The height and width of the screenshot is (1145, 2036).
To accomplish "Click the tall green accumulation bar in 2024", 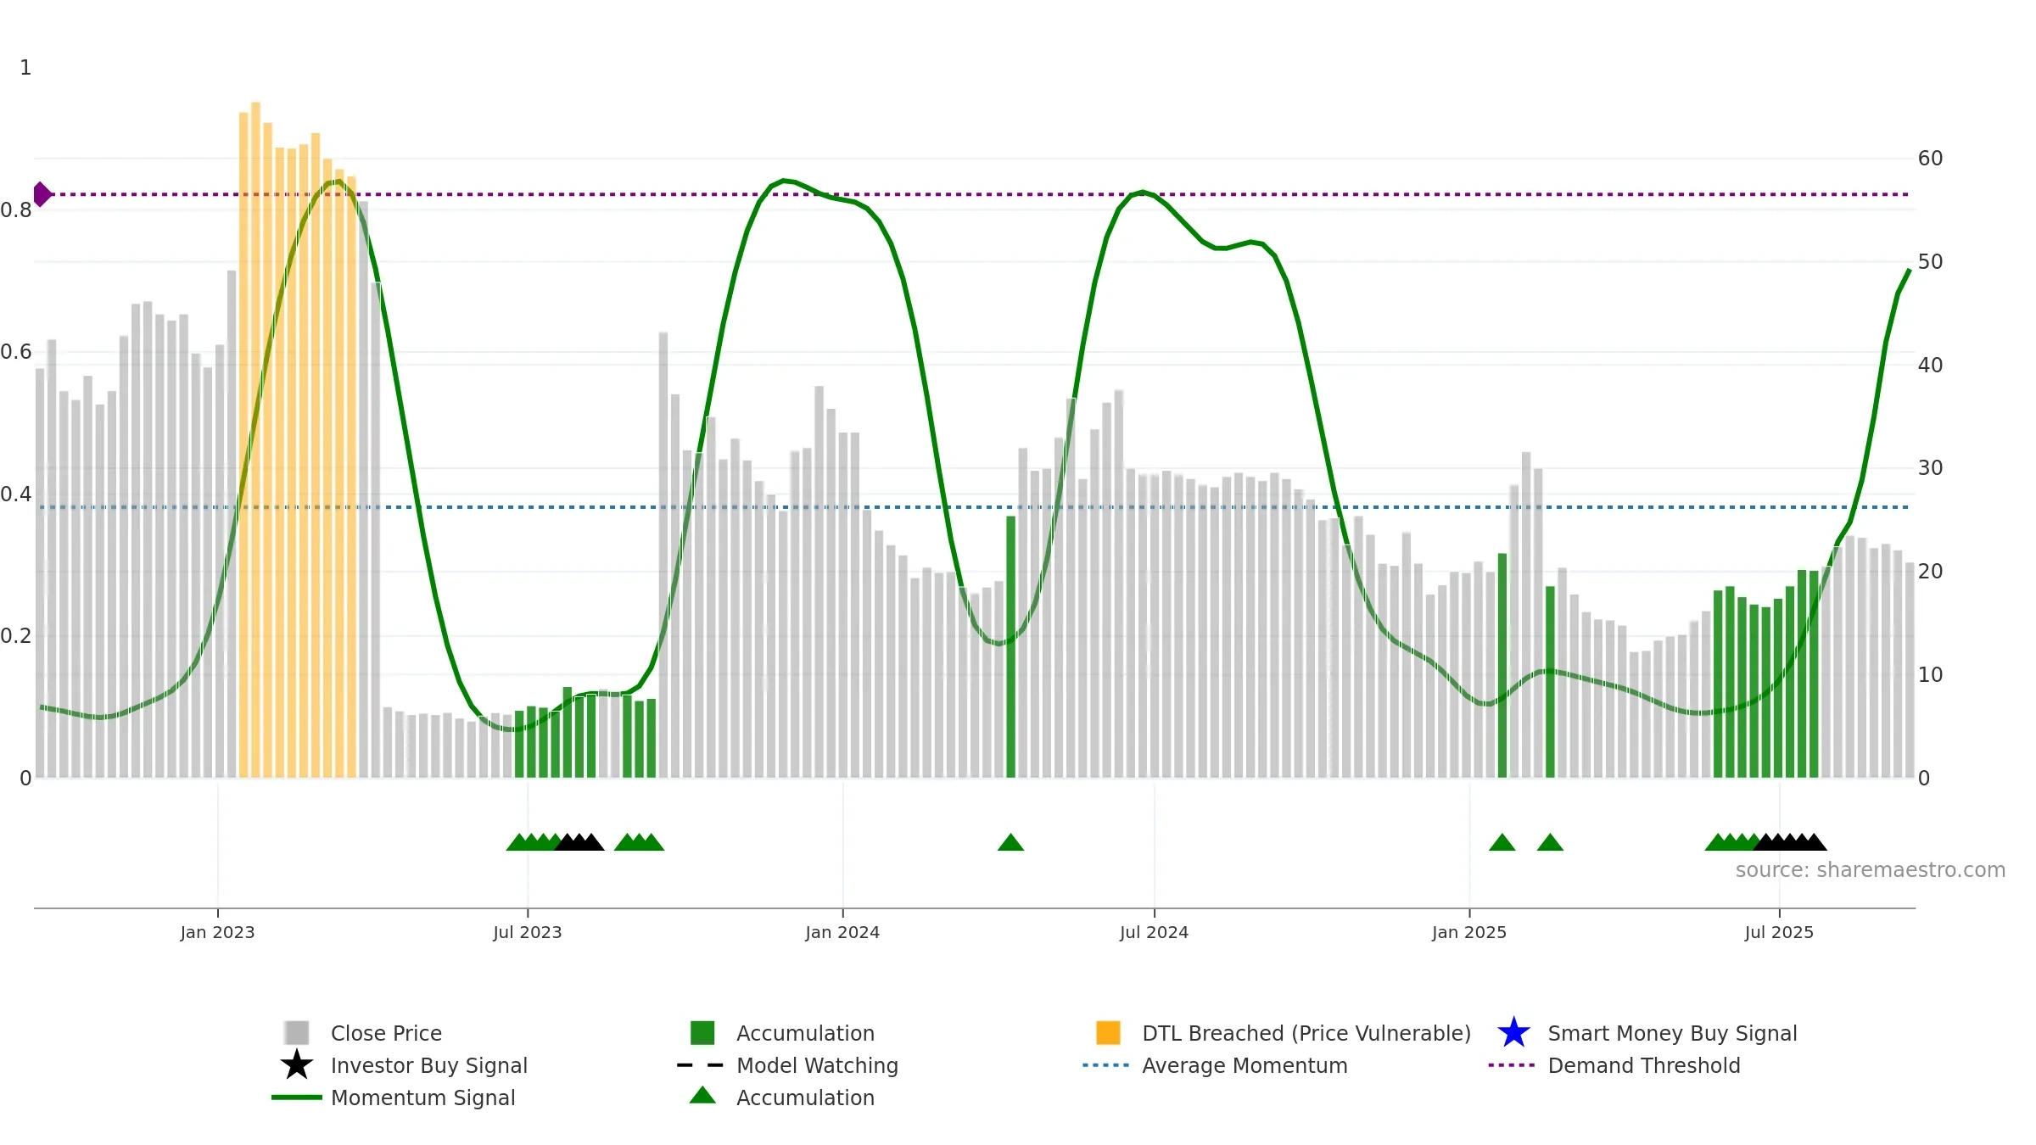I will click(1010, 646).
